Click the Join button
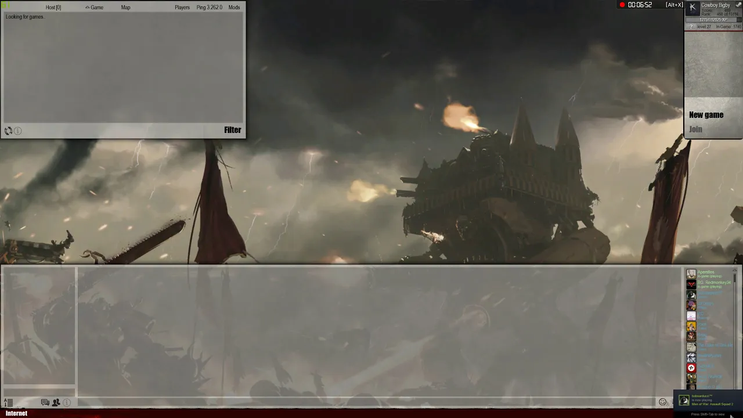The height and width of the screenshot is (418, 743). (695, 129)
